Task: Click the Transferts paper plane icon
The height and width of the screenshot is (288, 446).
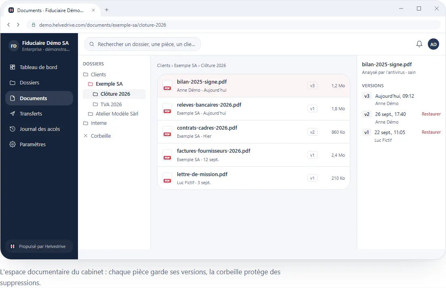Action: pos(13,114)
